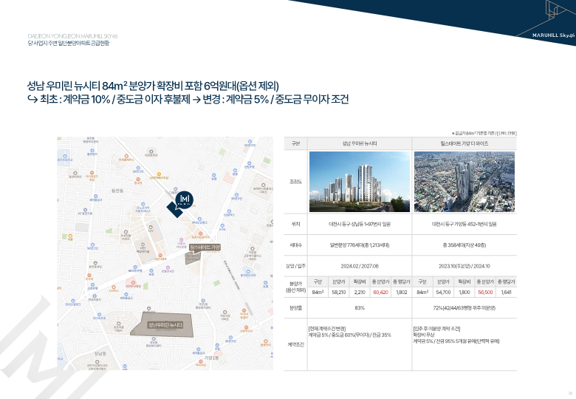Click the 54,700 price cell
Image resolution: width=576 pixels, height=399 pixels.
point(443,292)
